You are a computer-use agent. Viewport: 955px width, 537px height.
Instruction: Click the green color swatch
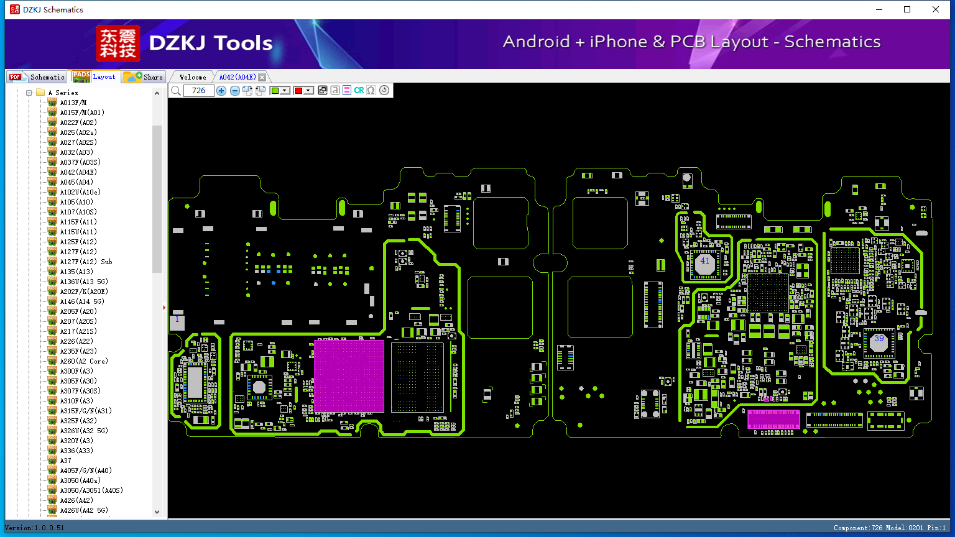[275, 91]
